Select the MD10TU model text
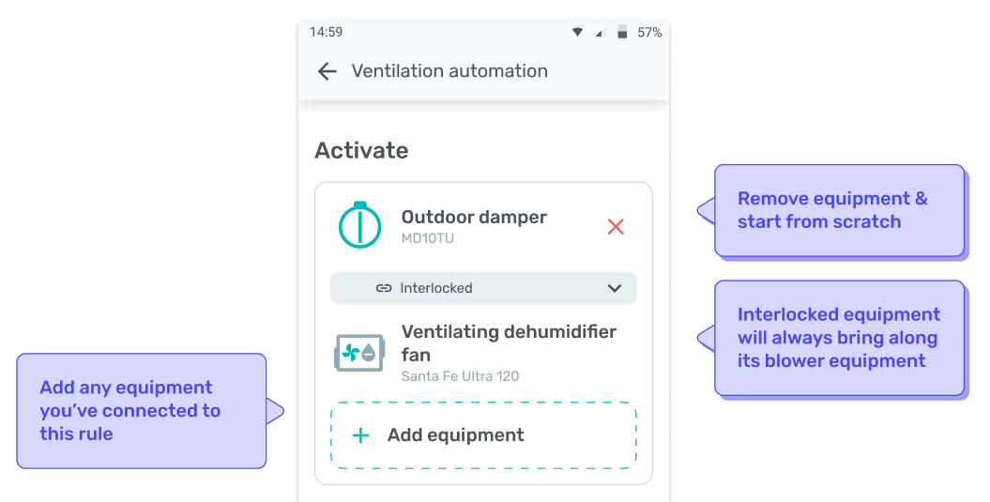990x502 pixels. 428,238
